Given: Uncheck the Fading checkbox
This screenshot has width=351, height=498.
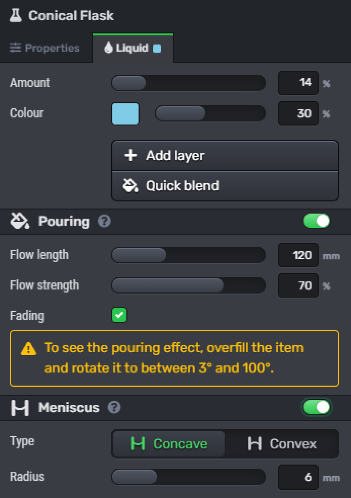Looking at the screenshot, I should point(119,315).
